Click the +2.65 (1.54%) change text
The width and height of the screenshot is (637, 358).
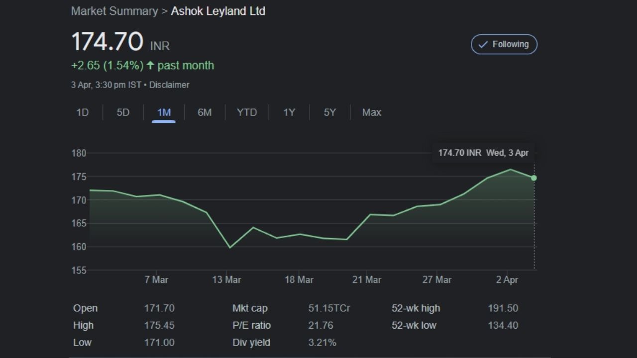[x=107, y=66]
